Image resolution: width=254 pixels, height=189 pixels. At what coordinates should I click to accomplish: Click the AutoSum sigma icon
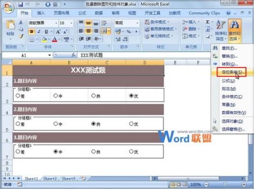click(x=208, y=22)
